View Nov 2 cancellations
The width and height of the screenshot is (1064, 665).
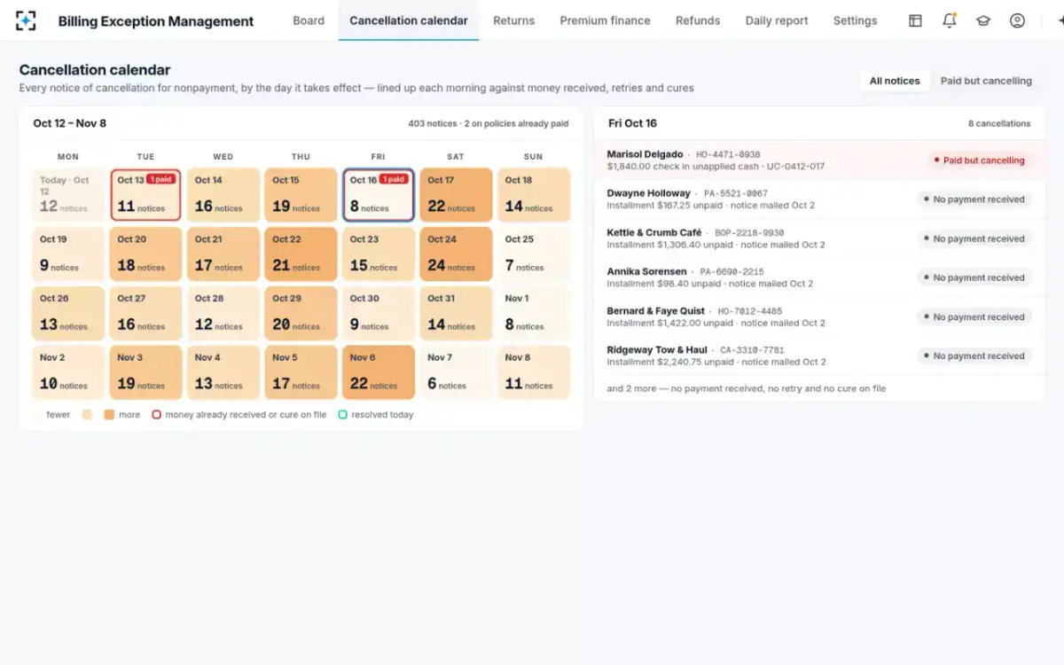(x=68, y=372)
